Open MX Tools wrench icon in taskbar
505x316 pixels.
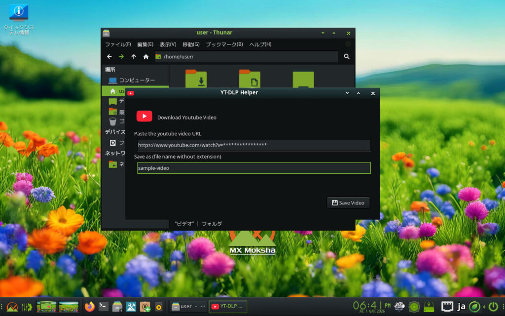(x=131, y=306)
